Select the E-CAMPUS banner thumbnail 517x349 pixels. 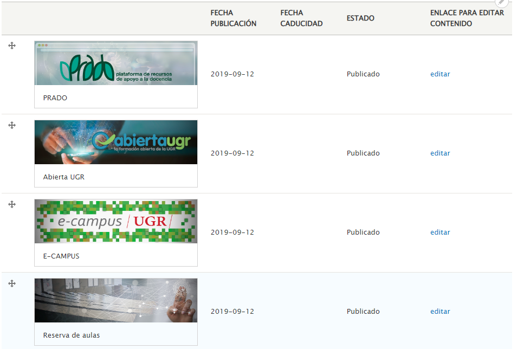coord(116,221)
